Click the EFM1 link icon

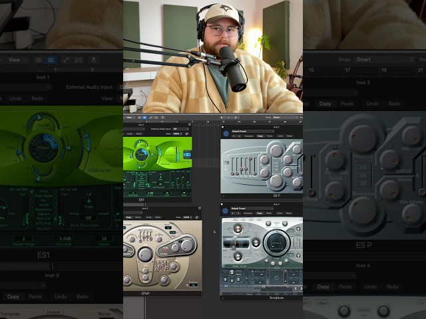(197, 217)
